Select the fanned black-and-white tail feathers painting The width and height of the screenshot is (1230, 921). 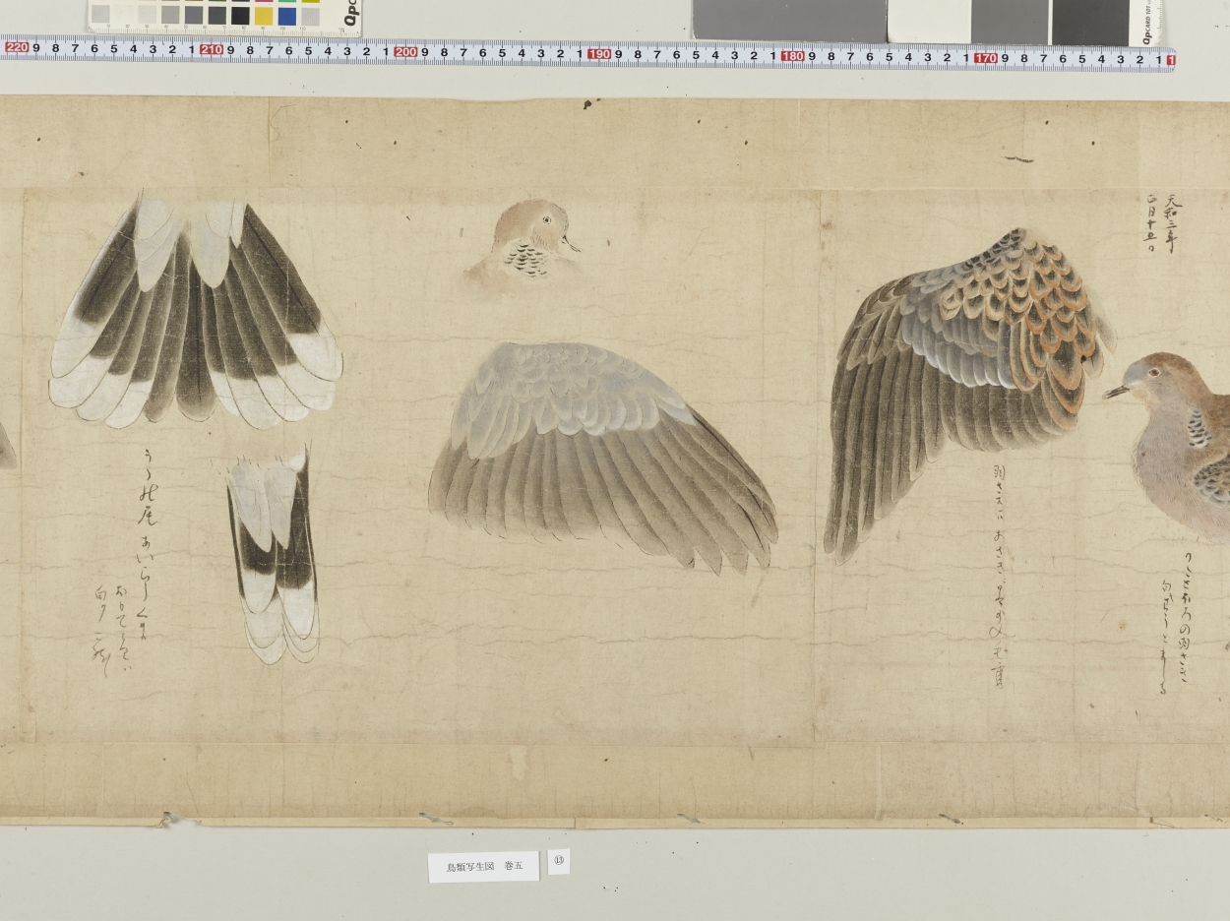[x=196, y=310]
